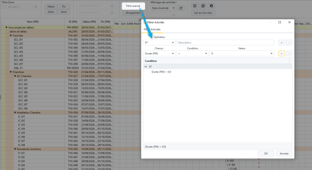Click the first icon above Lier au live view
The height and width of the screenshot is (170, 312).
point(195,6)
